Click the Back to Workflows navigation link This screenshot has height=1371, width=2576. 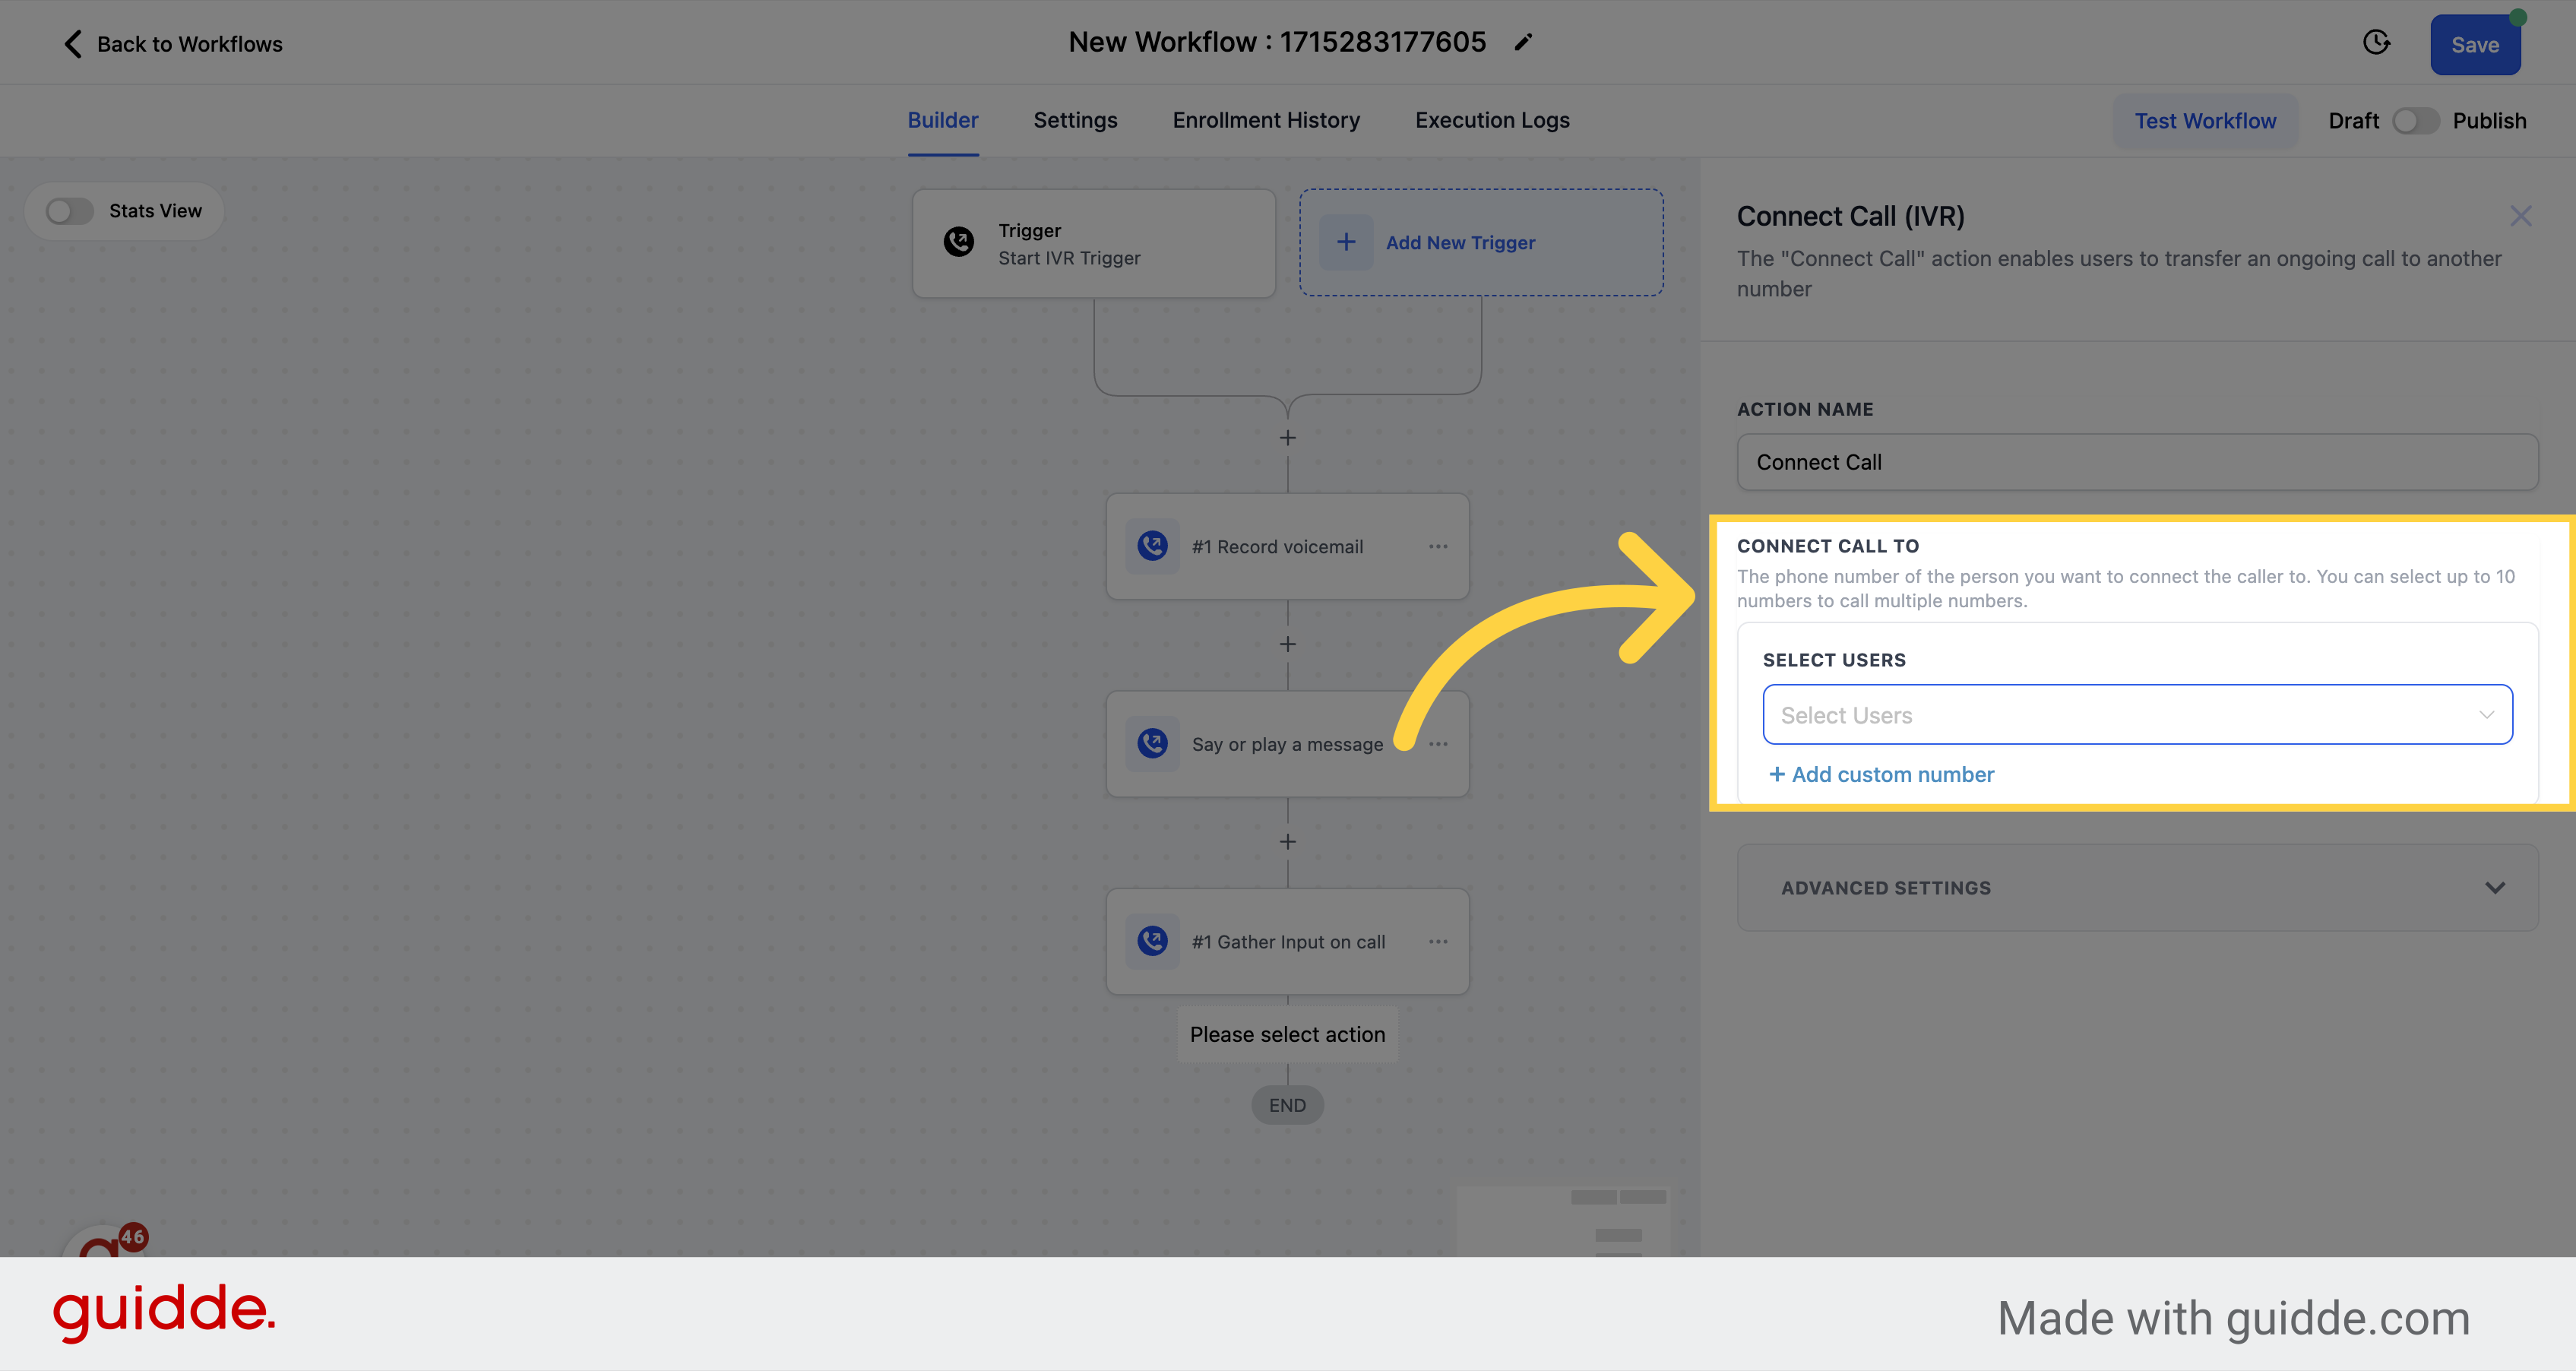coord(170,43)
